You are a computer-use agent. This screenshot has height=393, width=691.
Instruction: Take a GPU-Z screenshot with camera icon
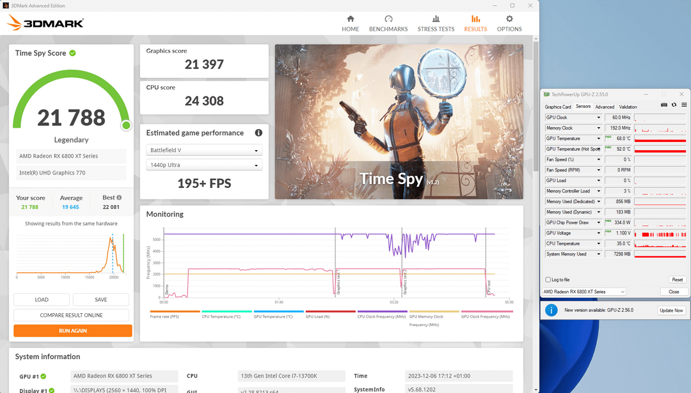[664, 105]
